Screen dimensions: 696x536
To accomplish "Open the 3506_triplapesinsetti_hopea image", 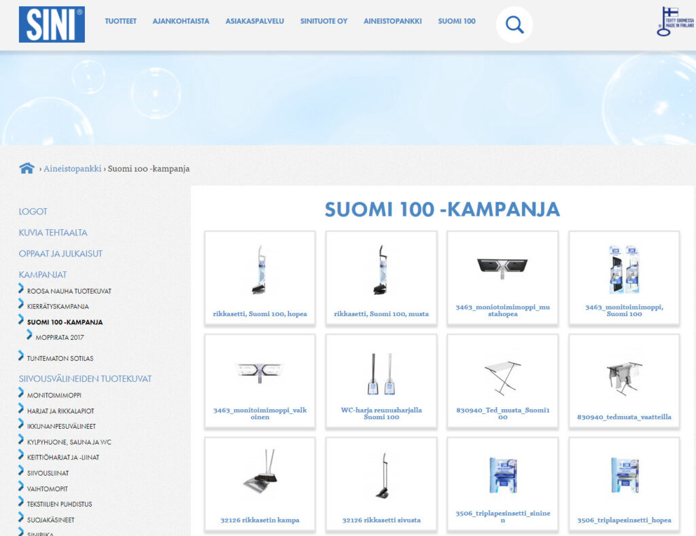I will click(624, 476).
